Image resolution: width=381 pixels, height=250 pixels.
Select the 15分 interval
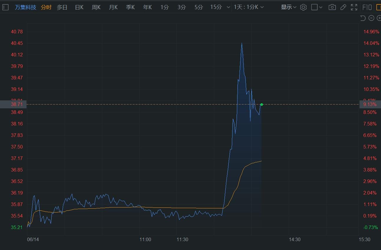tap(216, 7)
